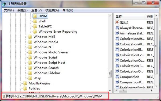Maximize the Registry Editor window
The width and height of the screenshot is (161, 101).
pos(143,3)
